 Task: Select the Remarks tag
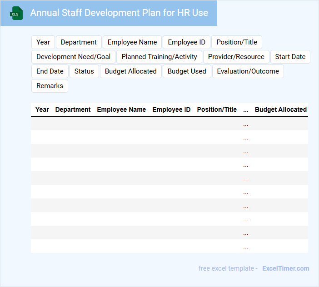[50, 86]
